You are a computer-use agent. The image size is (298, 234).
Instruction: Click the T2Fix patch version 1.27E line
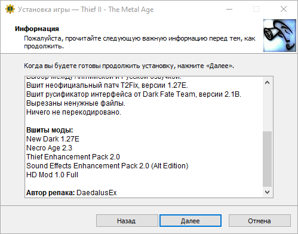tap(107, 85)
